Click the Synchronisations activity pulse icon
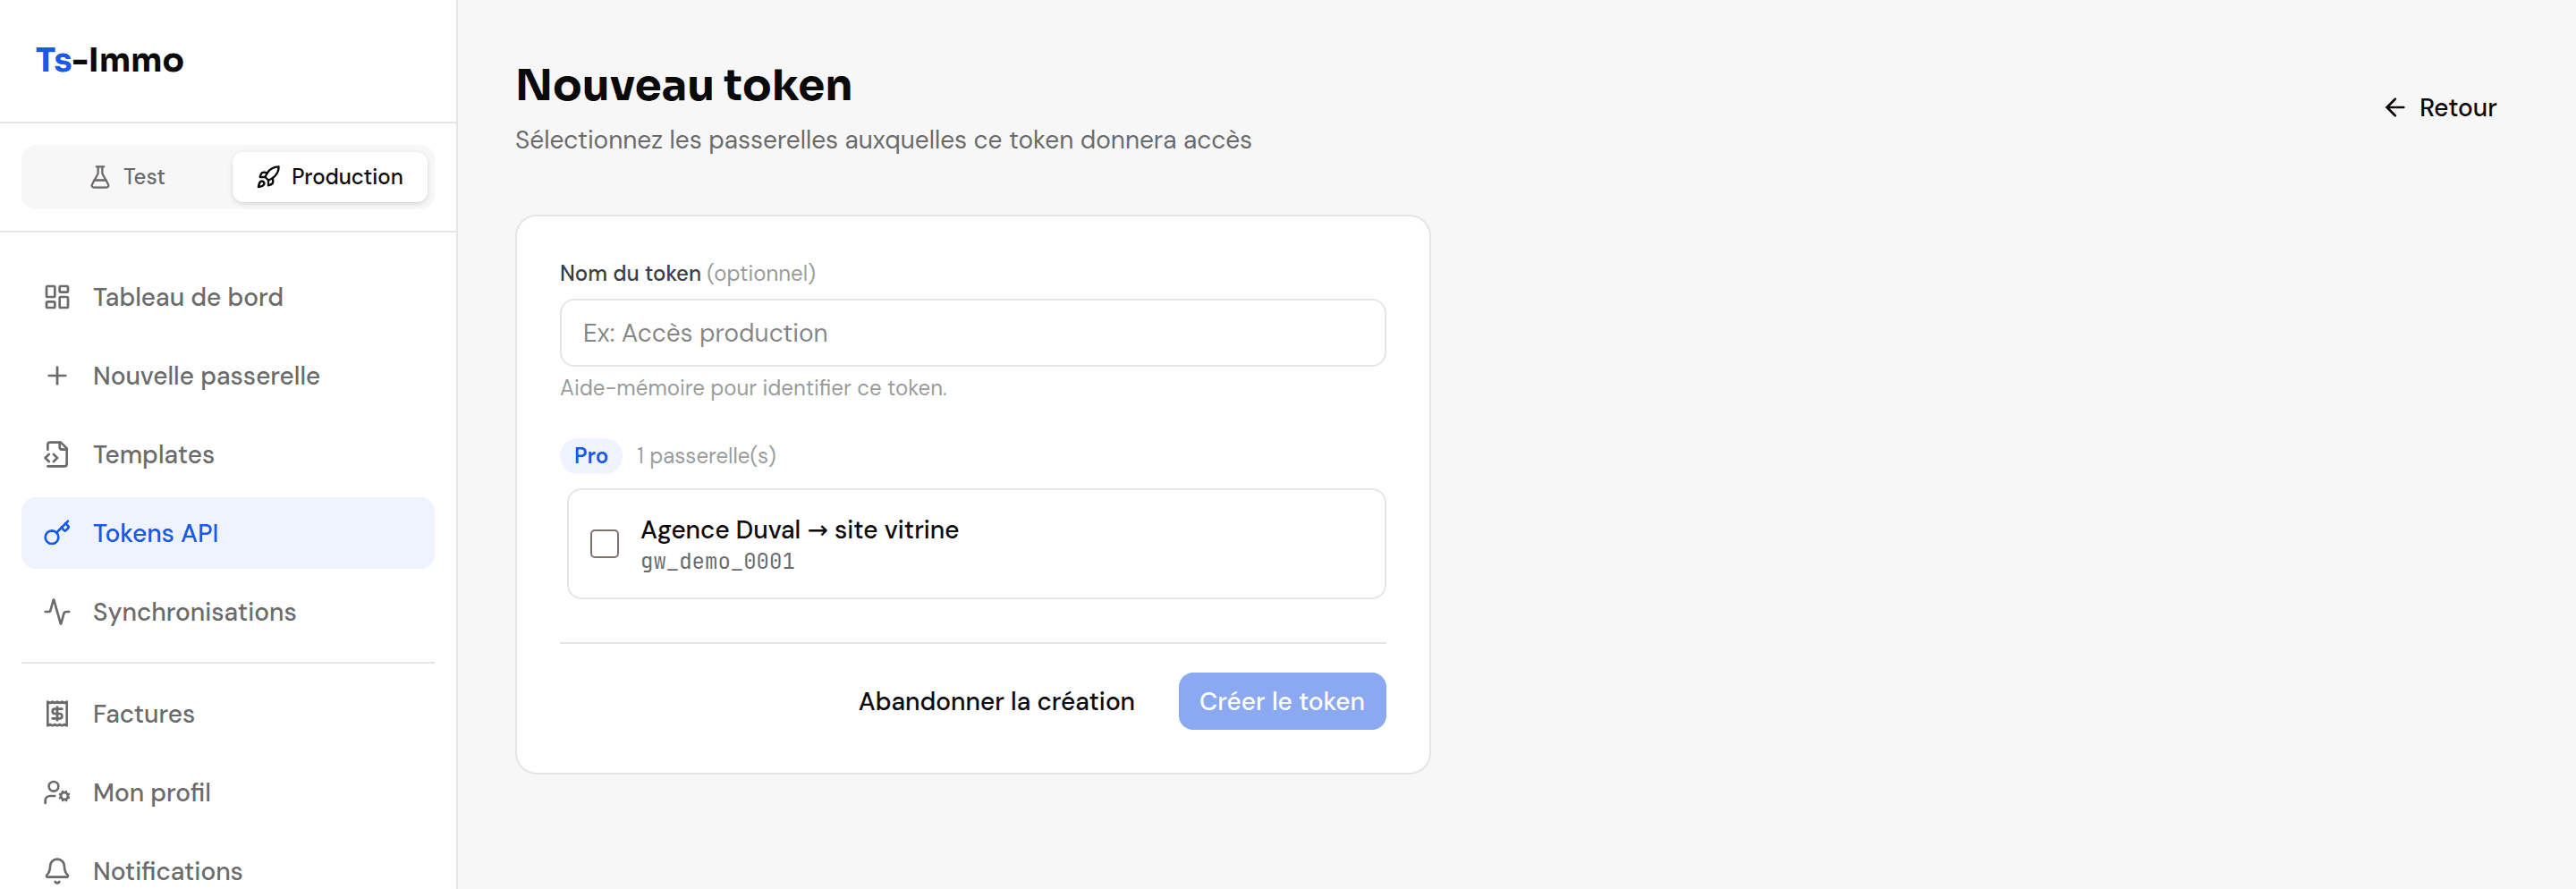 57,612
